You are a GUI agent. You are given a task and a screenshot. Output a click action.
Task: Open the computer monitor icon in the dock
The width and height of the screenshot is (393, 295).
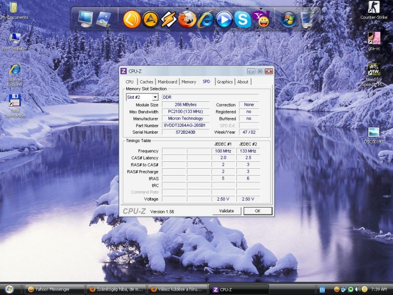tap(85, 19)
